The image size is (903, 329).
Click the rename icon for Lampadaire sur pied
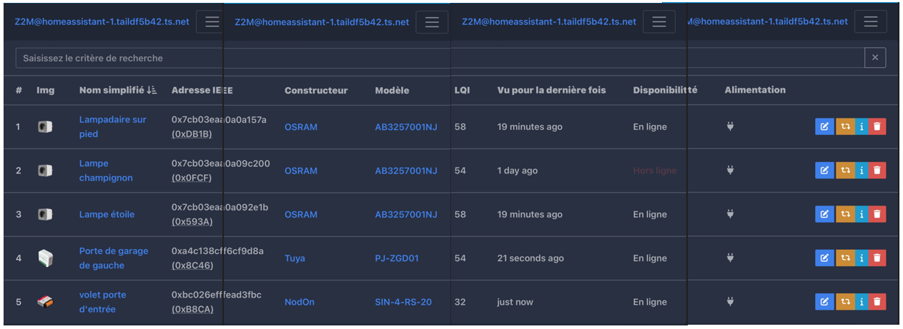(824, 127)
